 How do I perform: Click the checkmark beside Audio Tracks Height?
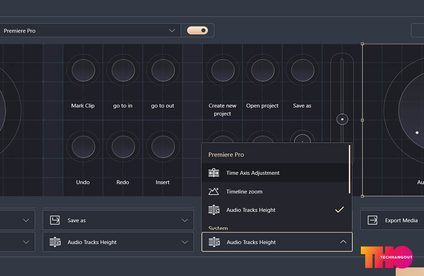pyautogui.click(x=339, y=210)
